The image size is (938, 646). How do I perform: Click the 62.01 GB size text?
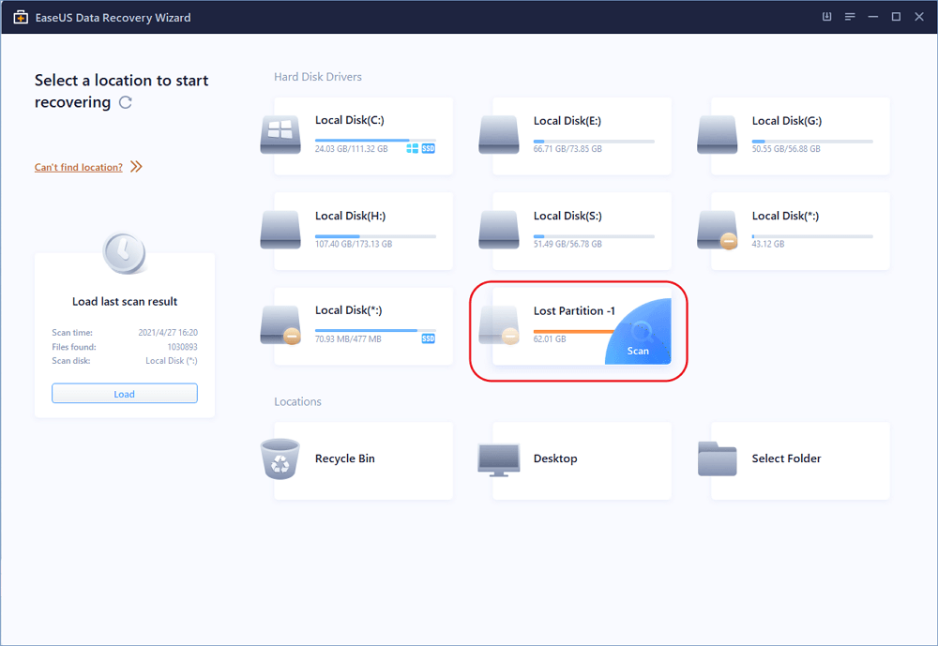pyautogui.click(x=550, y=339)
